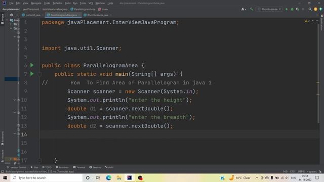Close the RhombusArea.java tab
Image resolution: width=324 pixels, height=182 pixels.
(x=111, y=15)
